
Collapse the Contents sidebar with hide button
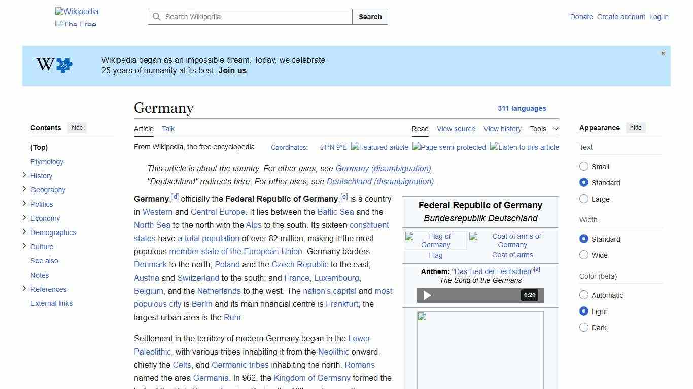[77, 128]
